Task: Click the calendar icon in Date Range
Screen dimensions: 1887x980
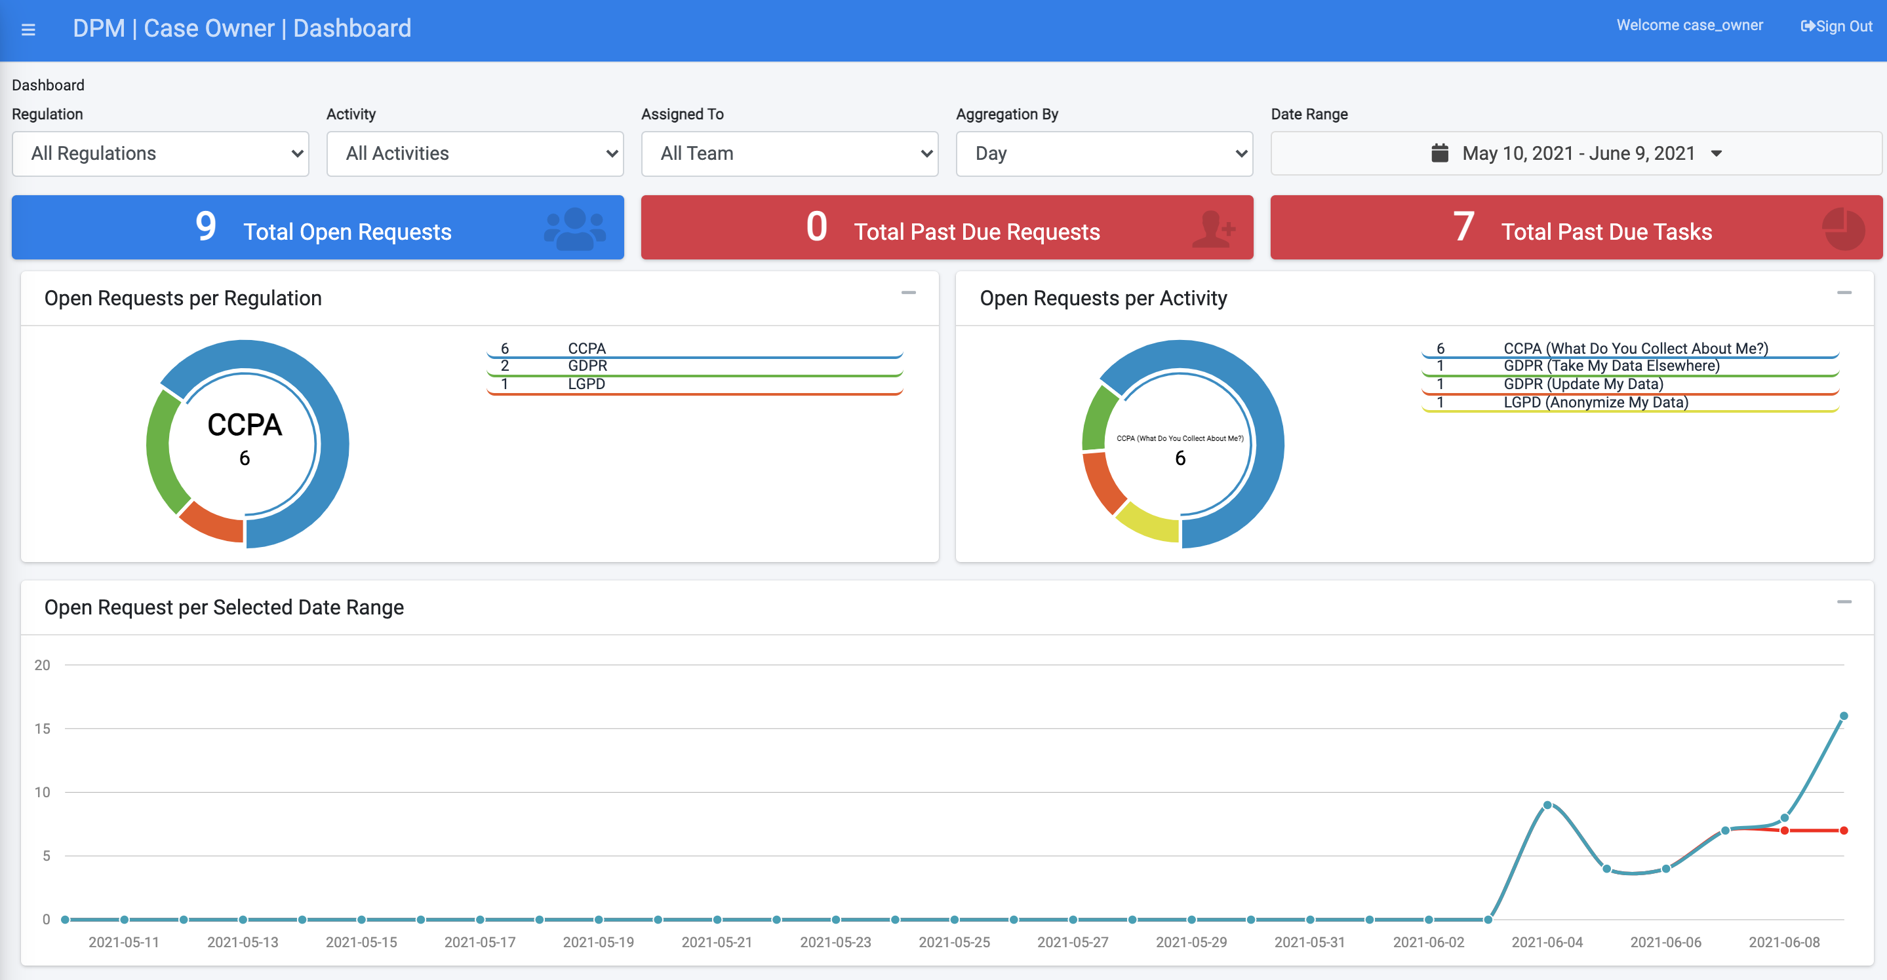Action: [x=1439, y=153]
